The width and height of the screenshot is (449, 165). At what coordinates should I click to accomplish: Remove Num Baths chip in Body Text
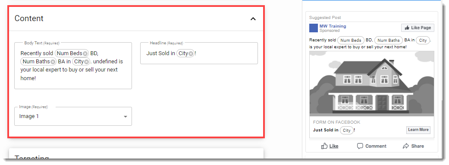click(53, 62)
